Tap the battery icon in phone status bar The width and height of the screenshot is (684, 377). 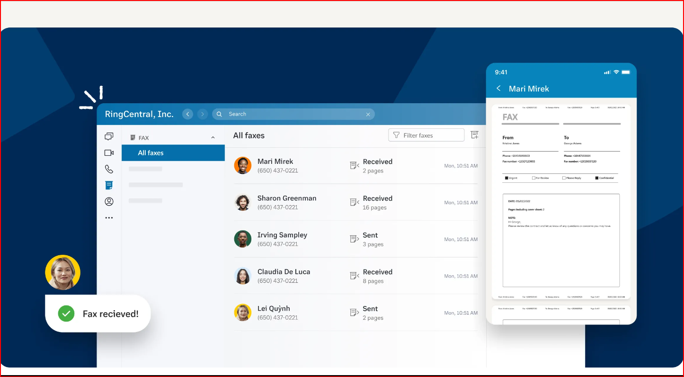(626, 72)
